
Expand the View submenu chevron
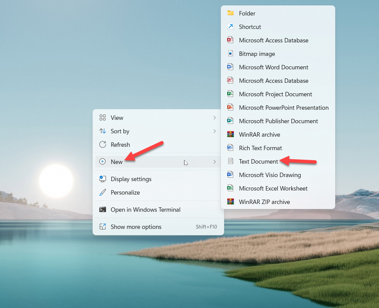coord(214,117)
